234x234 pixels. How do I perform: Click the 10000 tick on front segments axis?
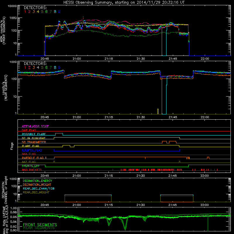pos(12,6)
